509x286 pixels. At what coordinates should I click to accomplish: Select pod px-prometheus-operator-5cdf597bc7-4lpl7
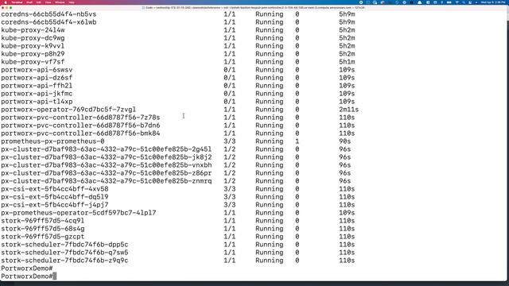coord(79,213)
